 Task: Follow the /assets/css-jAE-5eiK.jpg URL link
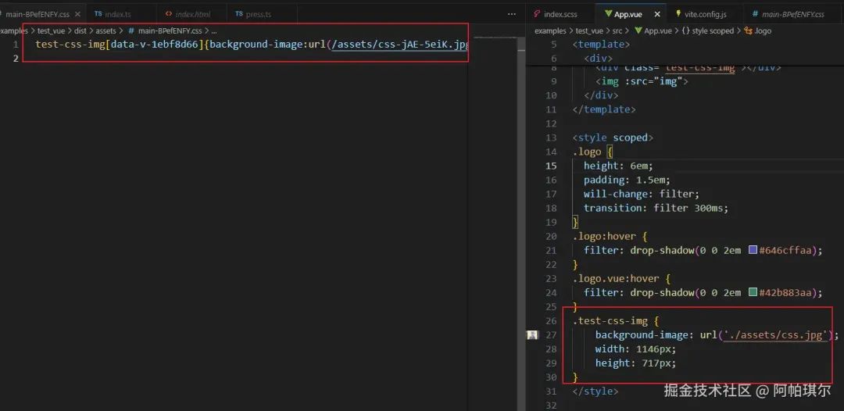point(400,44)
